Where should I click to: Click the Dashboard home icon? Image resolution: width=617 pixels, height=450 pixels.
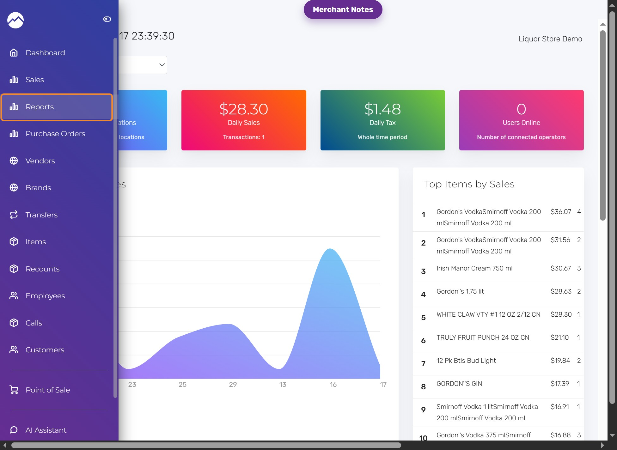pyautogui.click(x=14, y=53)
